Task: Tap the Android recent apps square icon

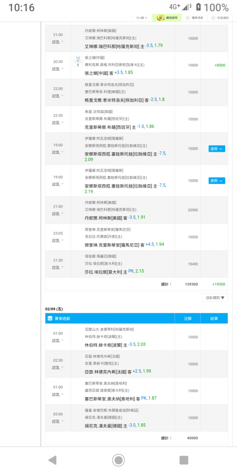Action: click(184, 460)
